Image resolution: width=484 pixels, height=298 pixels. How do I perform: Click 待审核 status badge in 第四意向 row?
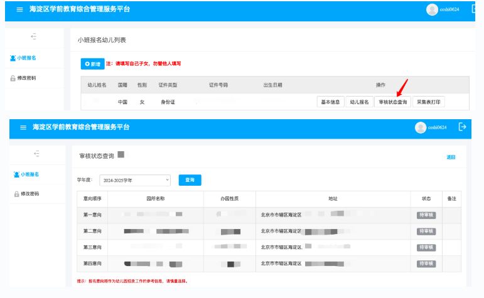tap(426, 263)
